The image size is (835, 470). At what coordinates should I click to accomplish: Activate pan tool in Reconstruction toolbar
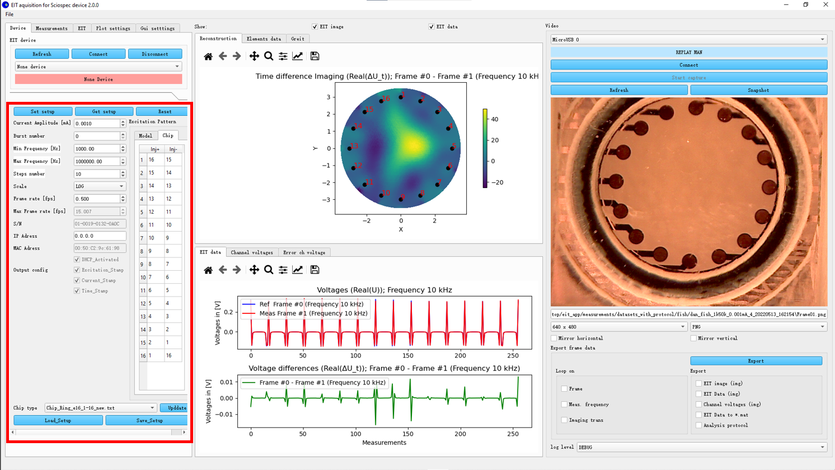click(254, 56)
